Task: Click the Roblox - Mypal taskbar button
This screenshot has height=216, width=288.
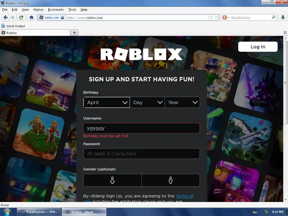Action: click(84, 212)
